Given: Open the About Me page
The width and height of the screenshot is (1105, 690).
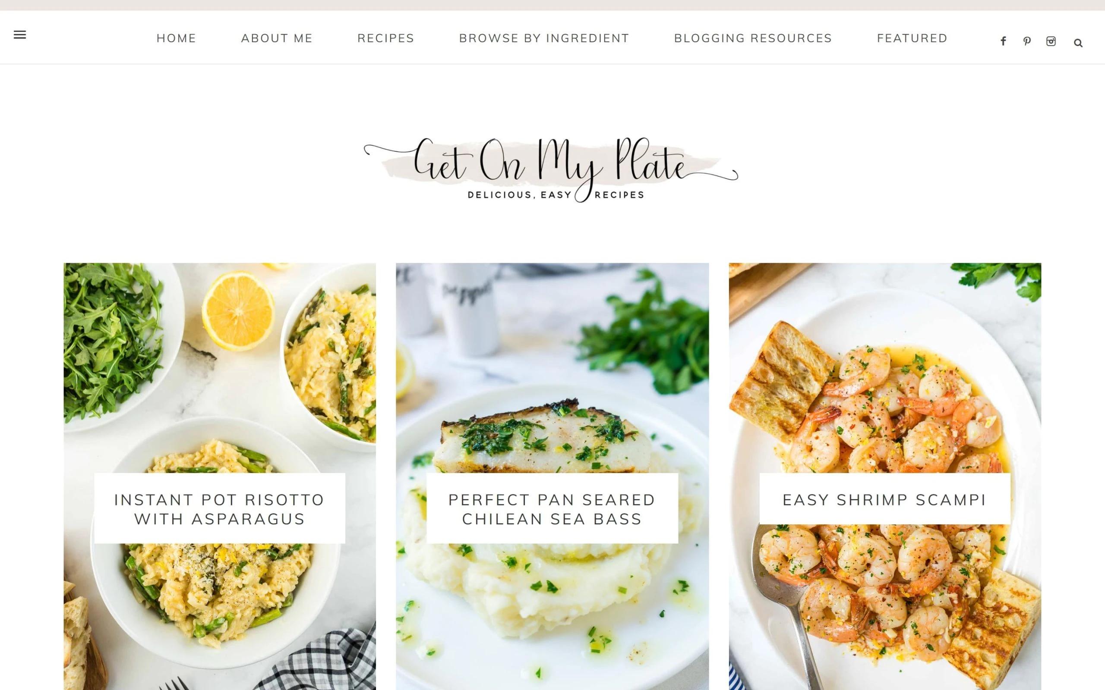Looking at the screenshot, I should click(x=277, y=38).
